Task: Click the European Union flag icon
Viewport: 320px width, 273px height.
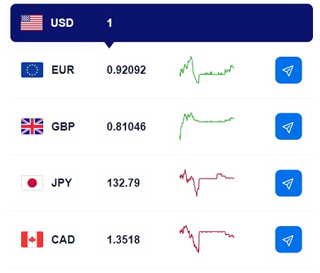Action: (x=32, y=70)
